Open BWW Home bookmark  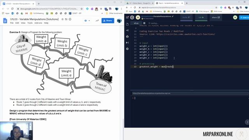[x=216, y=11]
